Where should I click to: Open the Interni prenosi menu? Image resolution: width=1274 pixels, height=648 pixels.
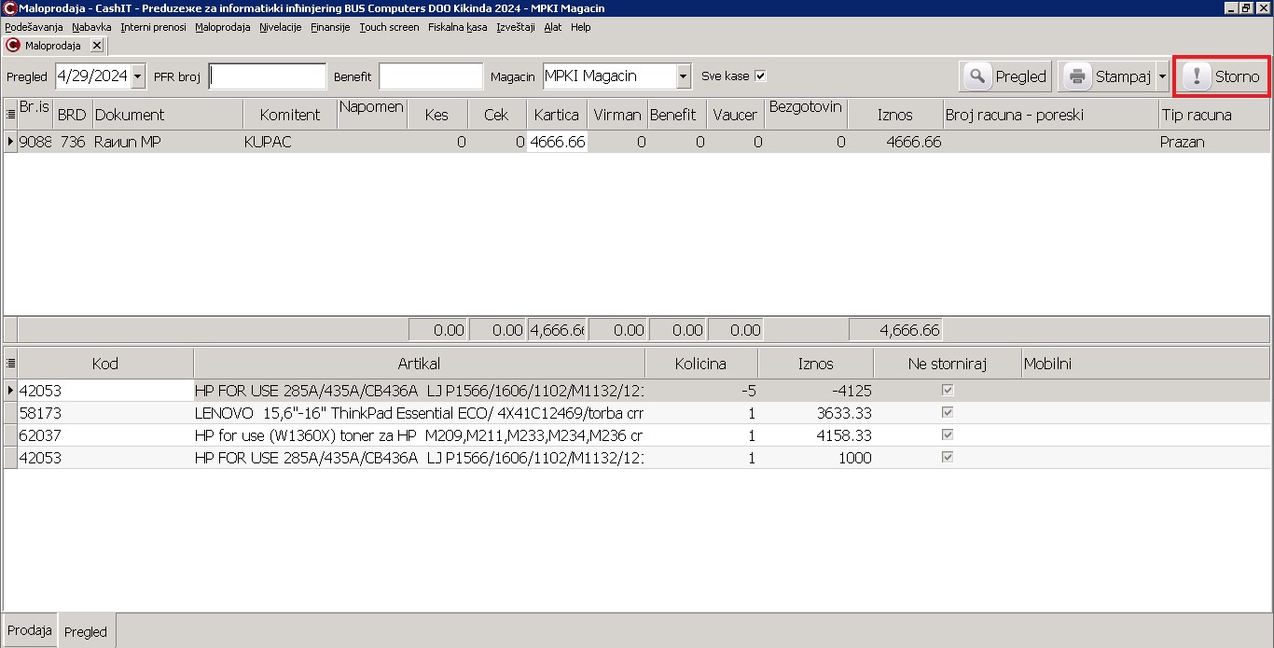(x=153, y=27)
